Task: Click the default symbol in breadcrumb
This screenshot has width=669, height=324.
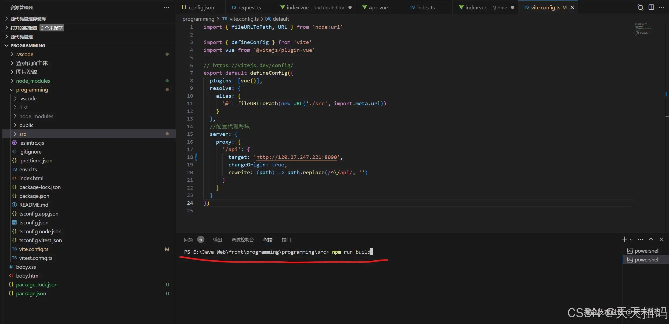Action: [281, 19]
